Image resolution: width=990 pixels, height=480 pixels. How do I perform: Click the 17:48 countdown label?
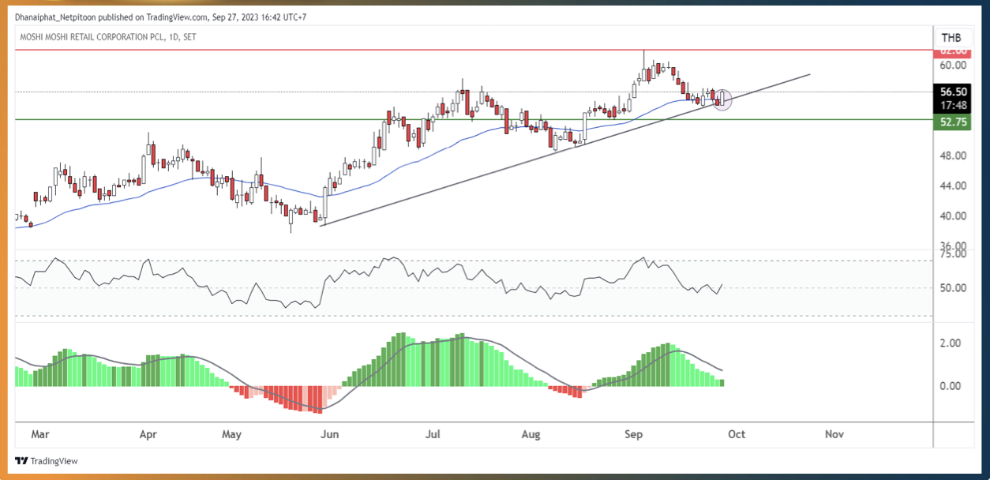click(954, 105)
